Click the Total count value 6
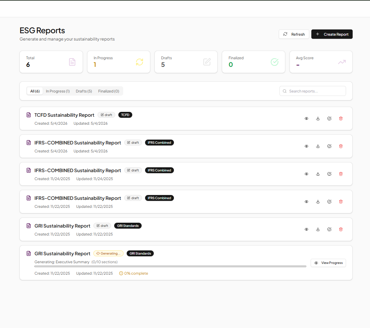 28,65
